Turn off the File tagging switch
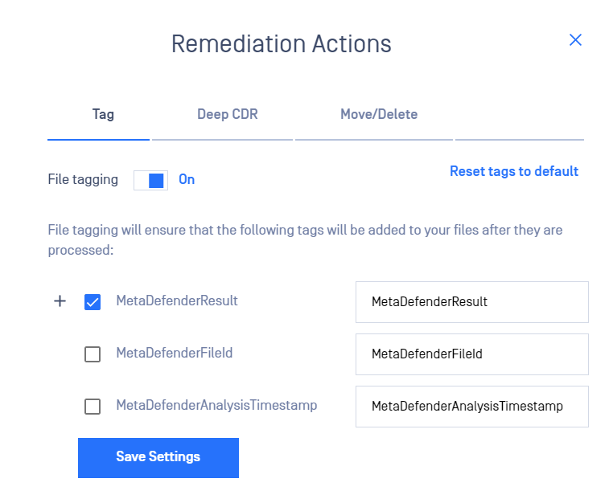613x503 pixels. 151,181
